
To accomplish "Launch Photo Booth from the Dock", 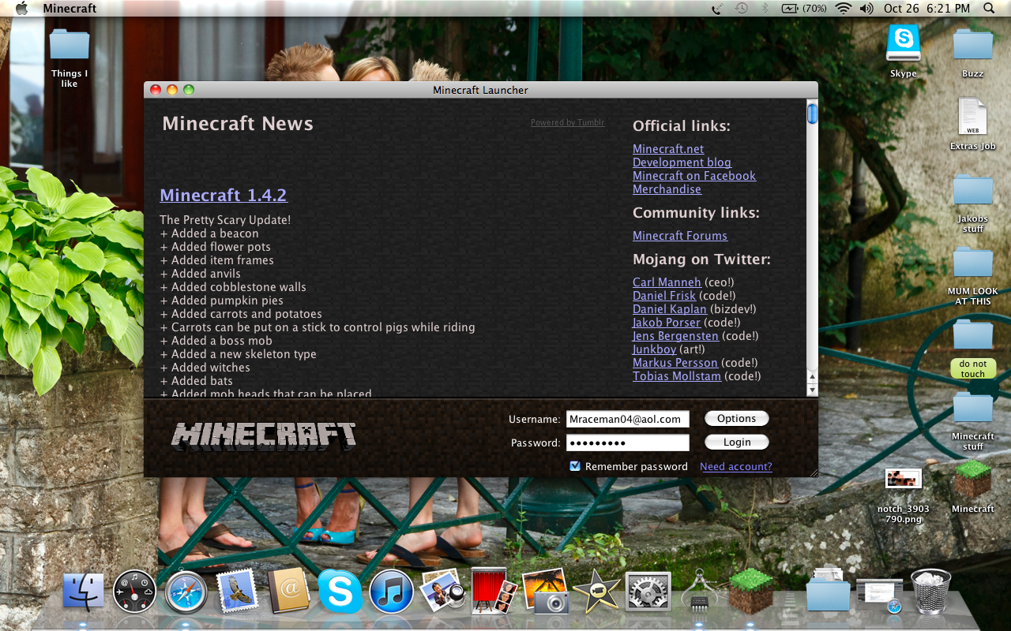I will click(x=494, y=591).
